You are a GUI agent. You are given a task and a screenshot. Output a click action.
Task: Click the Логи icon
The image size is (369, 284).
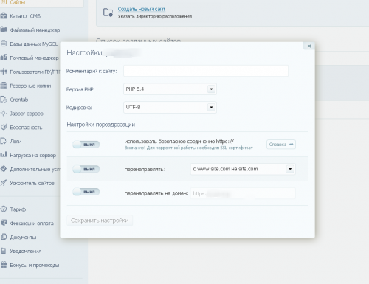[4, 141]
